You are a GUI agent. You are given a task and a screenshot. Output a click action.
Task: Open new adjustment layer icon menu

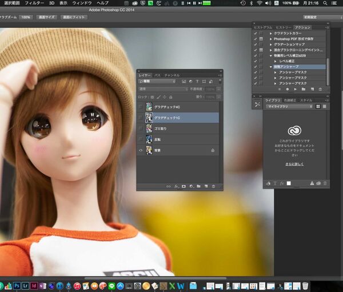tap(192, 186)
